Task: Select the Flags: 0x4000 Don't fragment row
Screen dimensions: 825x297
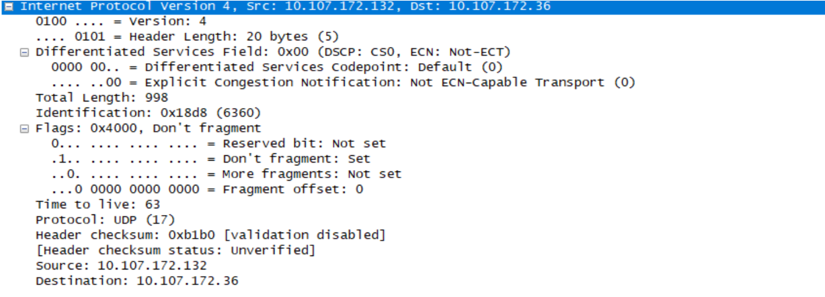Action: [148, 128]
